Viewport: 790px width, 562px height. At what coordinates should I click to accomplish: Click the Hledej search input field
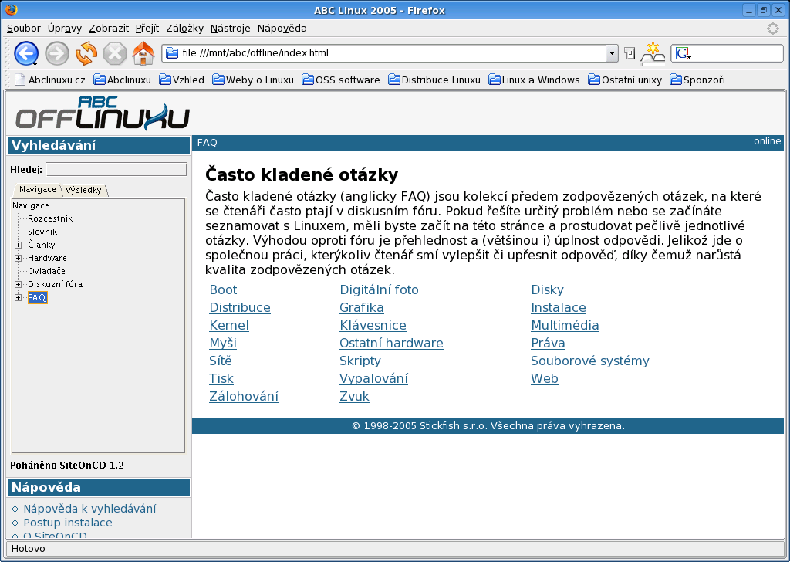click(x=116, y=169)
